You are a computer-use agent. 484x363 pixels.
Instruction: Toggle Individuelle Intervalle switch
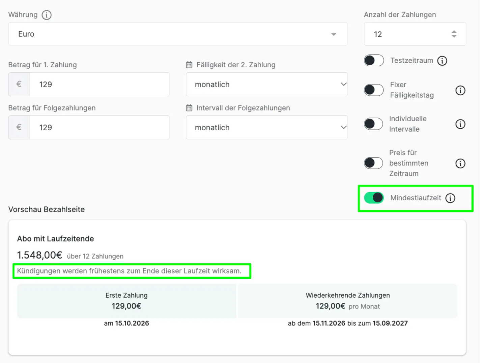point(374,124)
